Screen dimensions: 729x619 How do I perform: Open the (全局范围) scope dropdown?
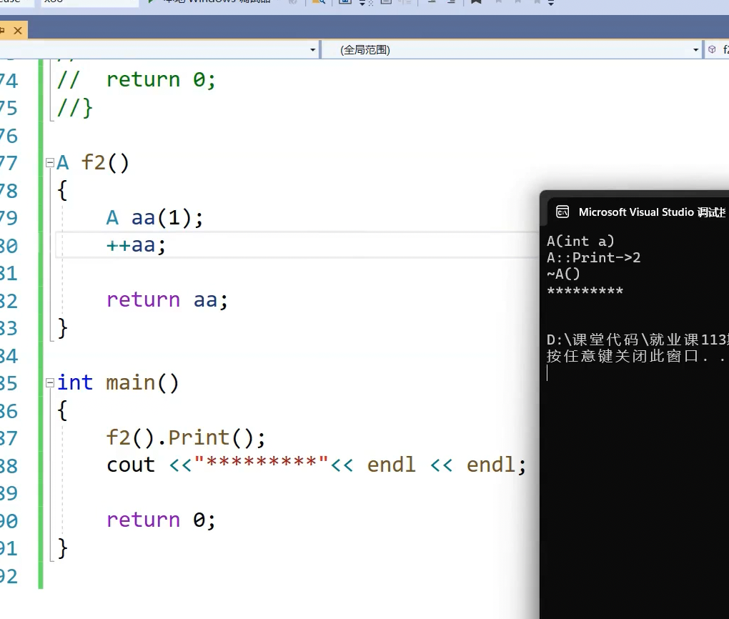pyautogui.click(x=511, y=50)
